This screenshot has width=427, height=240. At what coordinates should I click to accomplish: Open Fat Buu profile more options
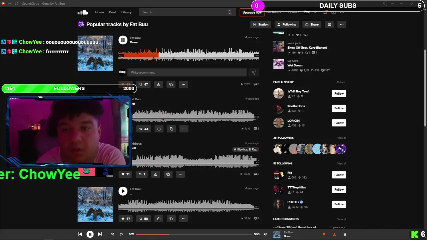pyautogui.click(x=342, y=24)
